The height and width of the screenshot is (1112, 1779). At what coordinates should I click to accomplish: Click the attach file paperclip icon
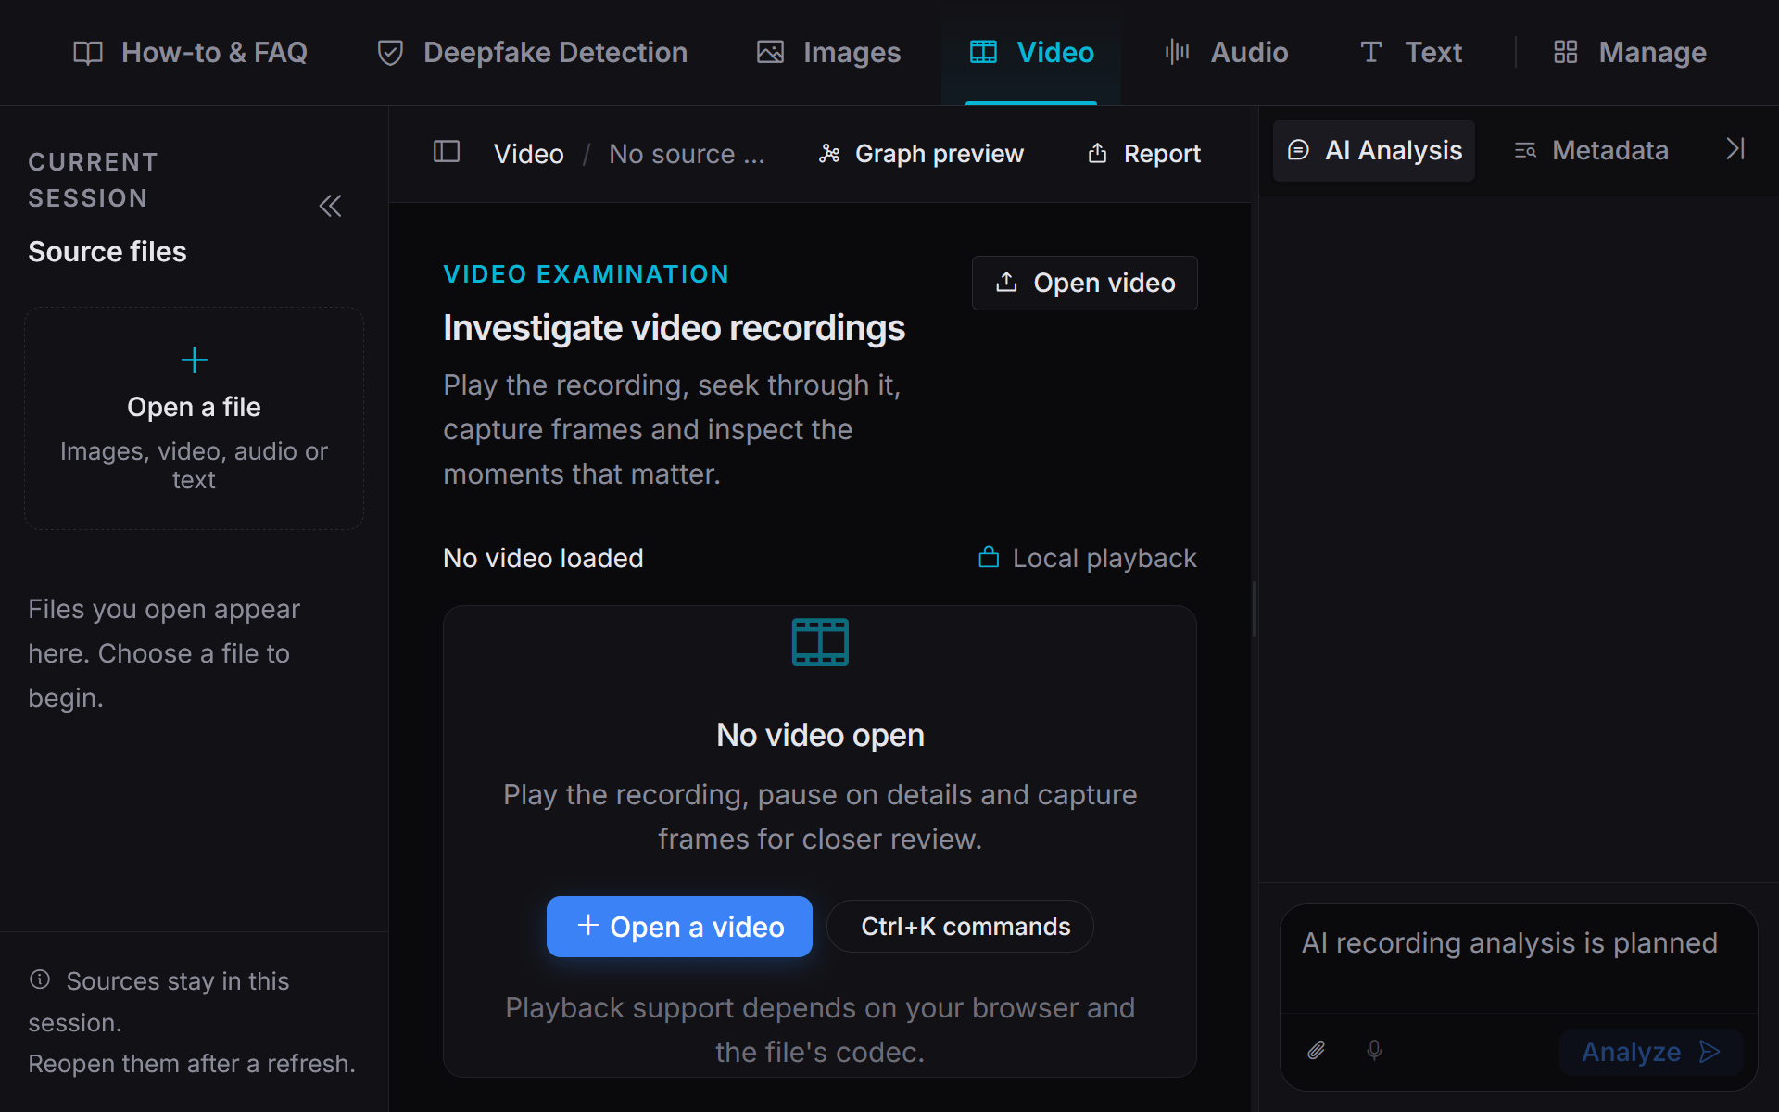1317,1050
